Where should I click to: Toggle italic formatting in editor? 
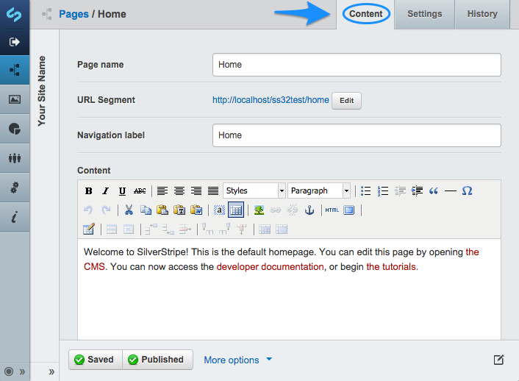(105, 190)
